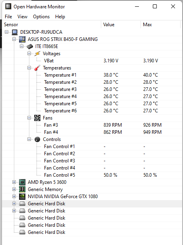Screen dimensions: 183x245
Task: Click the 926 RPM max of Fan #3
Action: pos(152,125)
